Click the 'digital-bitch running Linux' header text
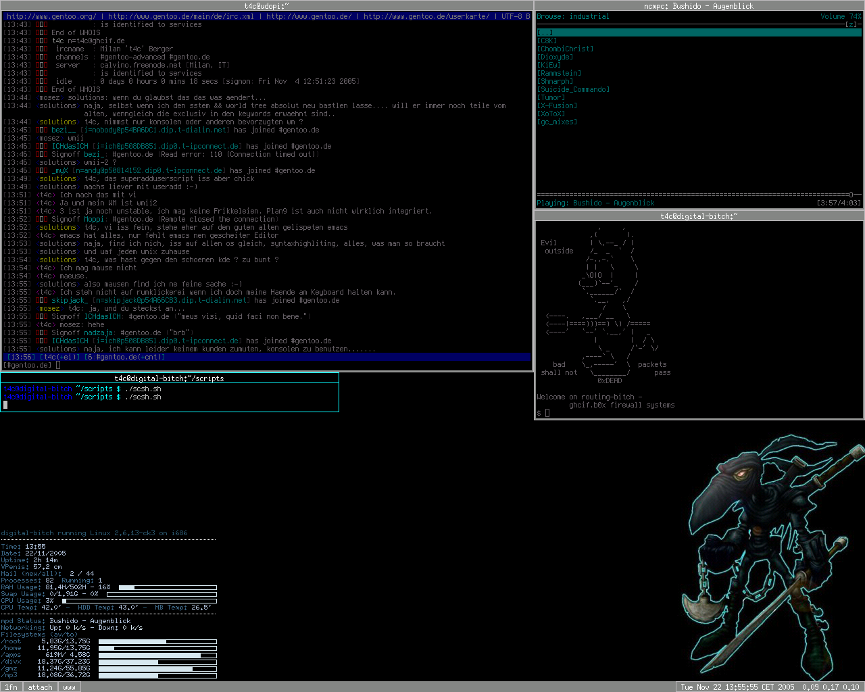This screenshot has height=692, width=865. click(x=94, y=533)
